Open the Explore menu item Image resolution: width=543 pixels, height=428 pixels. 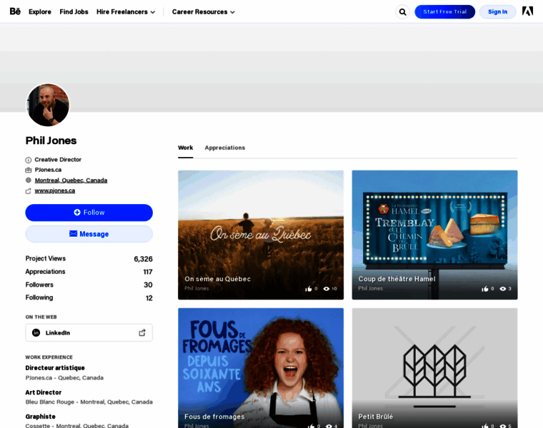click(40, 12)
